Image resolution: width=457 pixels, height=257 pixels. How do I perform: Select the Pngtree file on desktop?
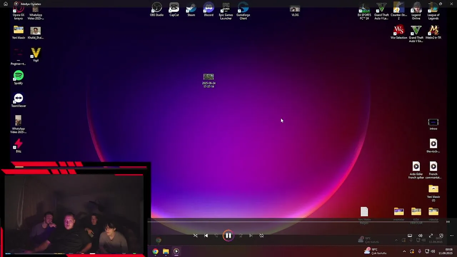[x=18, y=57]
